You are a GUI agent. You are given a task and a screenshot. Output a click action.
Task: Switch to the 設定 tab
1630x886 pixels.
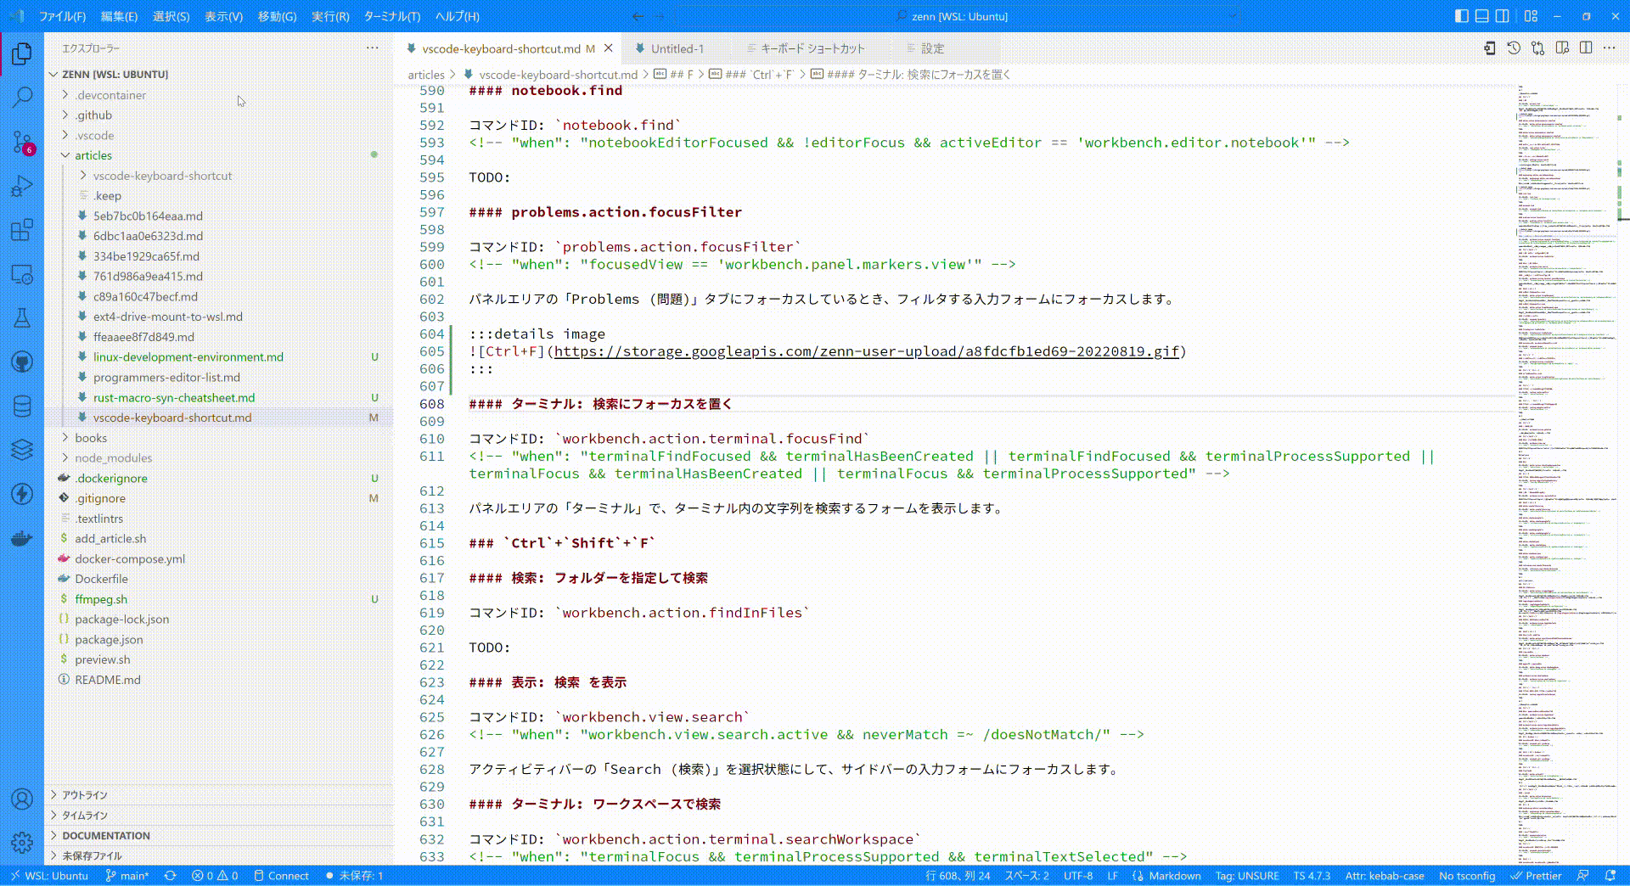[932, 48]
